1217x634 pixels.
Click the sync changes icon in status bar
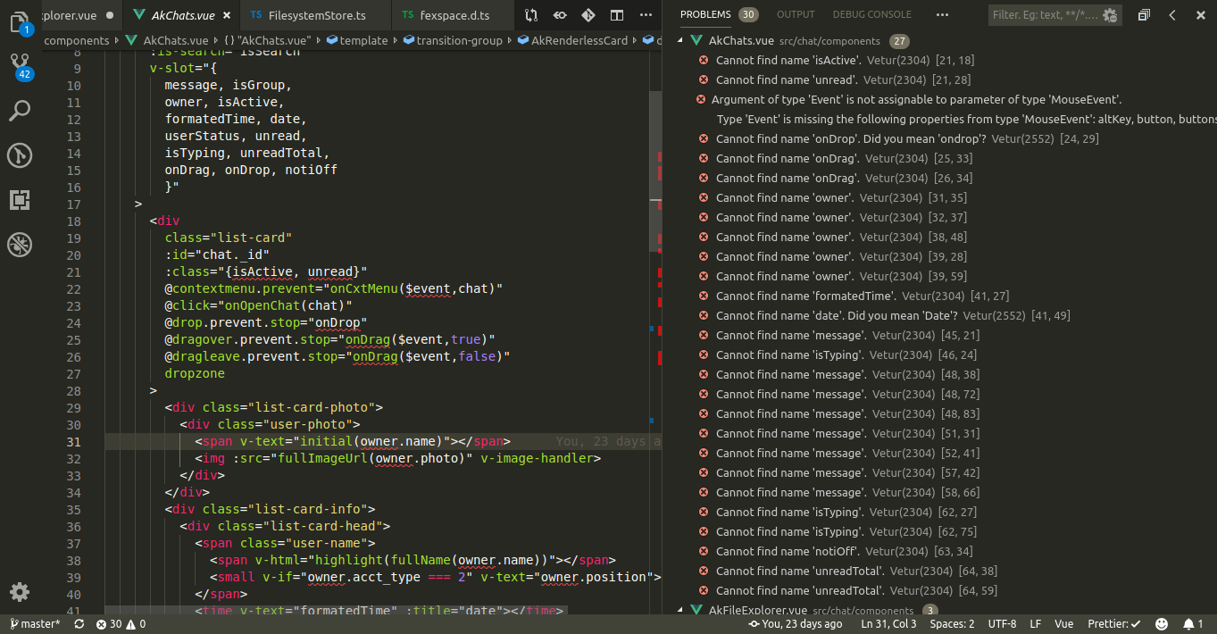click(79, 624)
